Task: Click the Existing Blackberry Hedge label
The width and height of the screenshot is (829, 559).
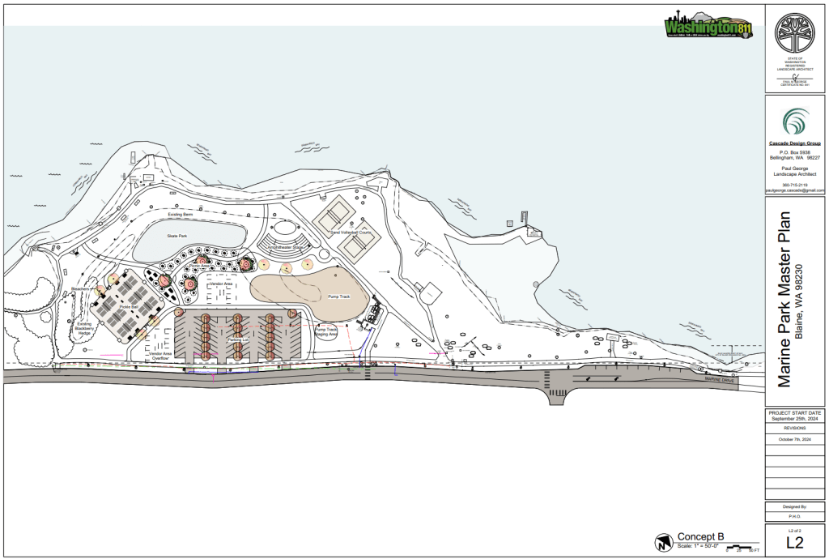Action: [84, 327]
